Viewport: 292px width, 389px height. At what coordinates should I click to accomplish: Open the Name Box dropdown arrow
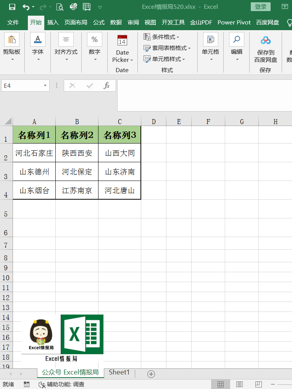pyautogui.click(x=45, y=86)
